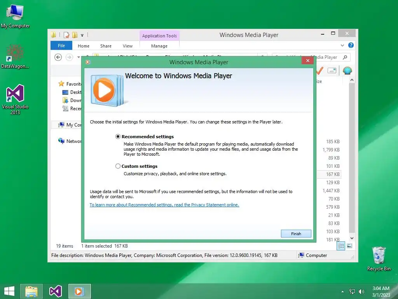The image size is (398, 299).
Task: Select the Visual Studio 2013 desktop shortcut
Action: coord(15,99)
